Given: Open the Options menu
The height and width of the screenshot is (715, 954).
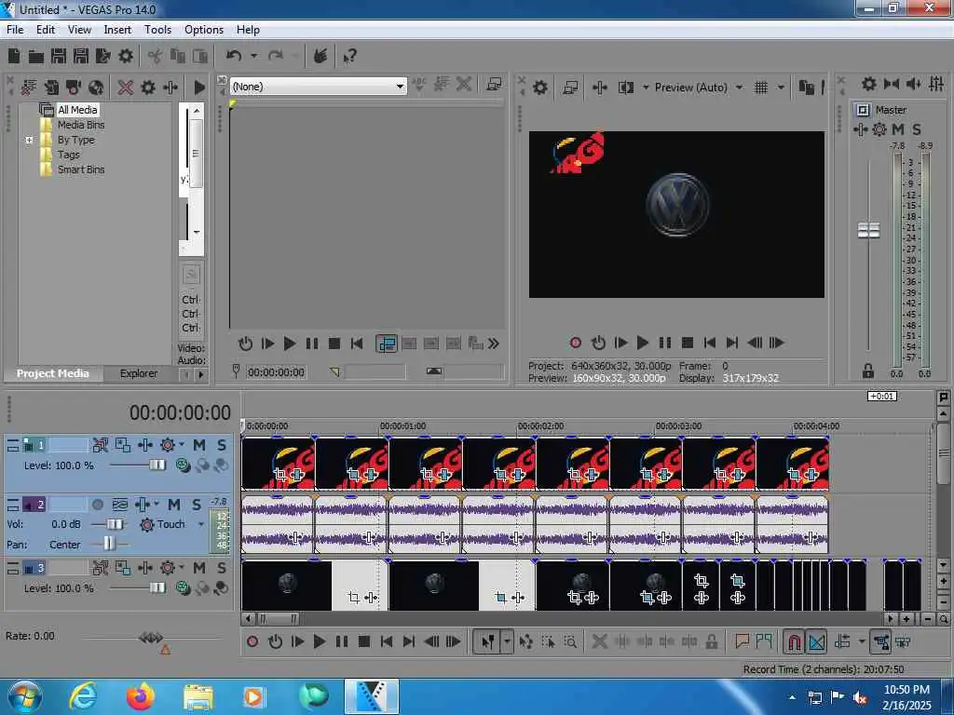Looking at the screenshot, I should pyautogui.click(x=204, y=29).
